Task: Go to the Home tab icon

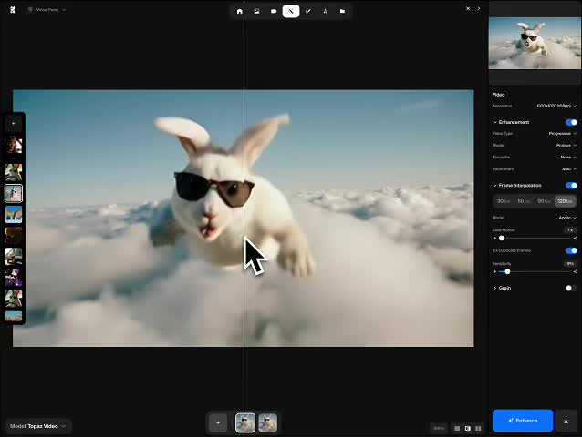Action: pos(239,11)
